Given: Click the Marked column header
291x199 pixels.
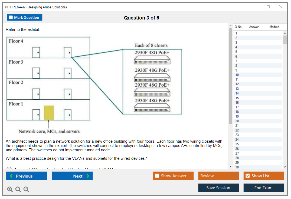Looking at the screenshot, I should coord(274,27).
